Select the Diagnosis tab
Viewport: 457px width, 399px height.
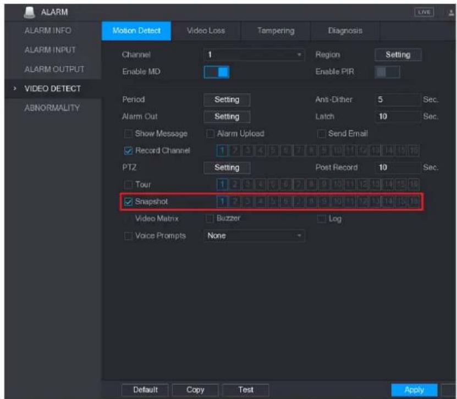[345, 31]
